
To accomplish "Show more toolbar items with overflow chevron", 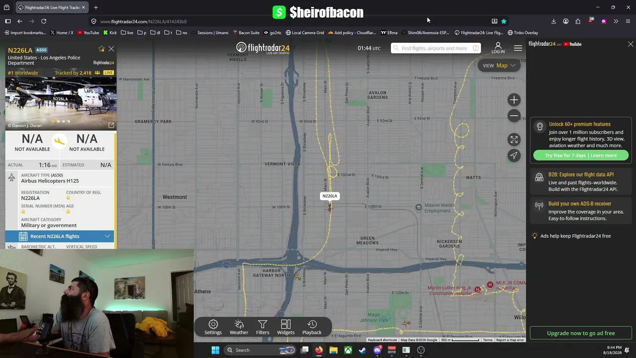I will coord(616,21).
